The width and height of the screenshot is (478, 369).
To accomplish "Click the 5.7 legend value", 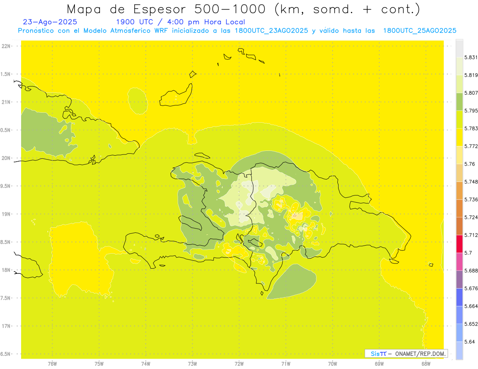I will [x=468, y=253].
